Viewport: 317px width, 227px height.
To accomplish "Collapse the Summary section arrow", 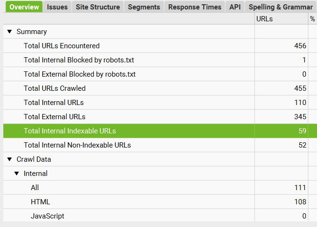I will click(x=9, y=32).
